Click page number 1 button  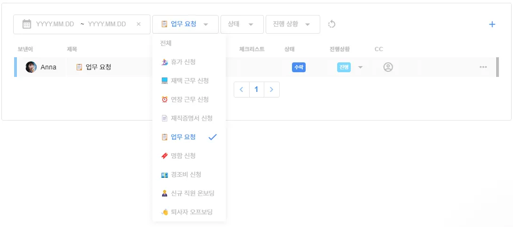(256, 90)
